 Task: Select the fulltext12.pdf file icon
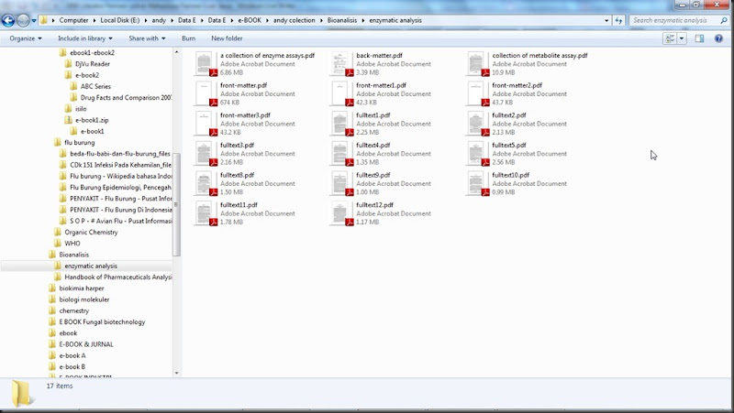coord(340,213)
